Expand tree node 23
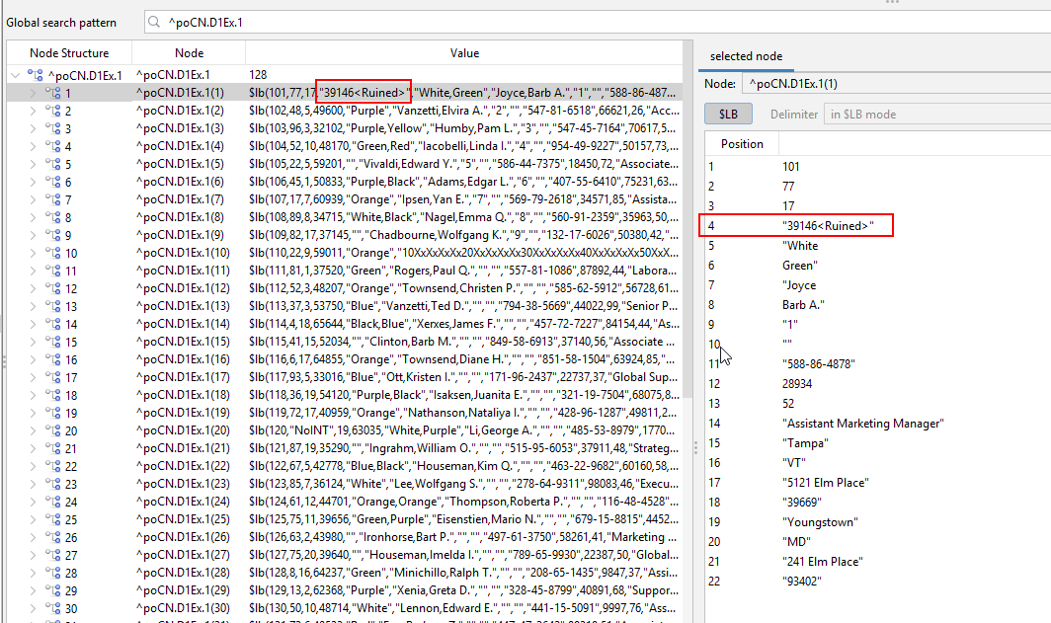This screenshot has width=1051, height=623. [35, 484]
